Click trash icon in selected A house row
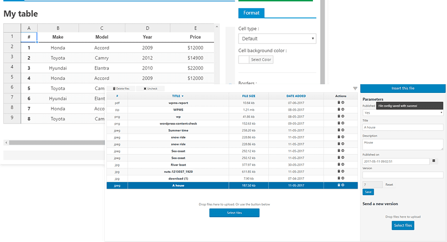Viewport: 447px width, 242px height. (x=339, y=185)
